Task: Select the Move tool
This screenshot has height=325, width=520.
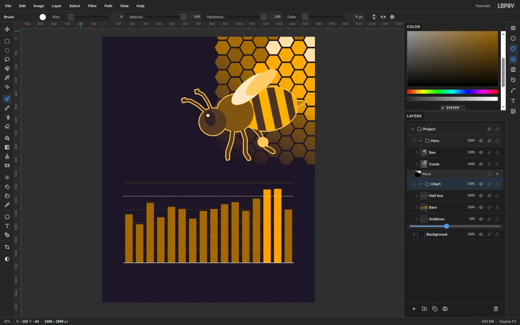Action: tap(7, 29)
